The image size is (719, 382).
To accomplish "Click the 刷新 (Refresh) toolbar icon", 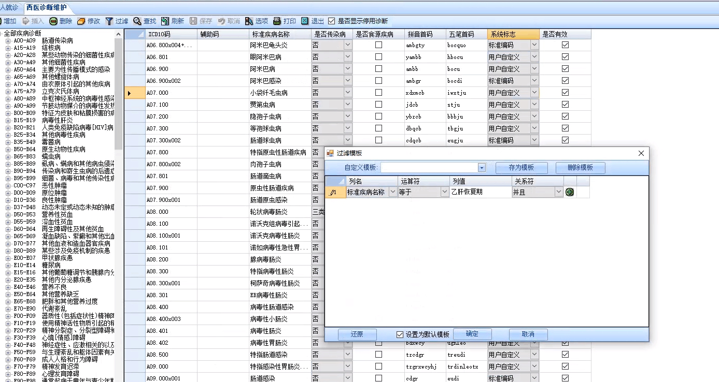I will click(x=165, y=21).
